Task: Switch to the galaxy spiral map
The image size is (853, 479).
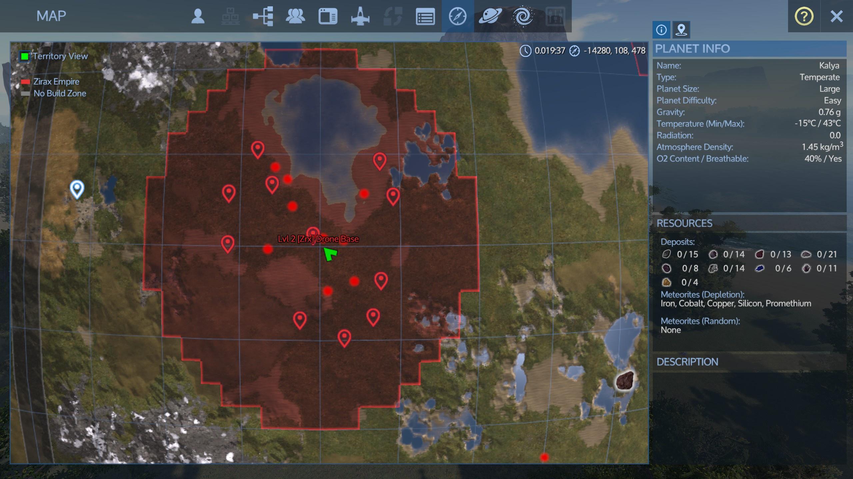Action: click(x=522, y=16)
